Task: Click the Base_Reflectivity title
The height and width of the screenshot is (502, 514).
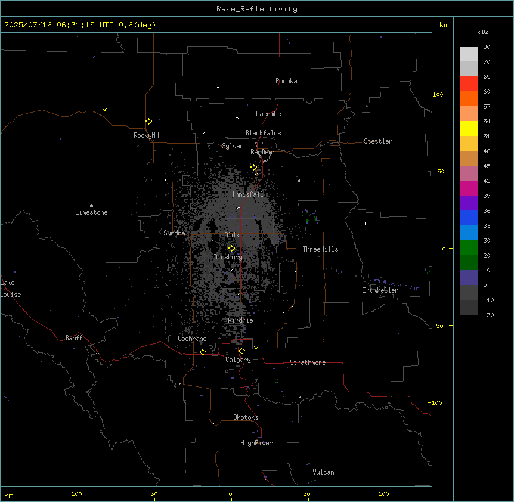Action: pos(257,9)
